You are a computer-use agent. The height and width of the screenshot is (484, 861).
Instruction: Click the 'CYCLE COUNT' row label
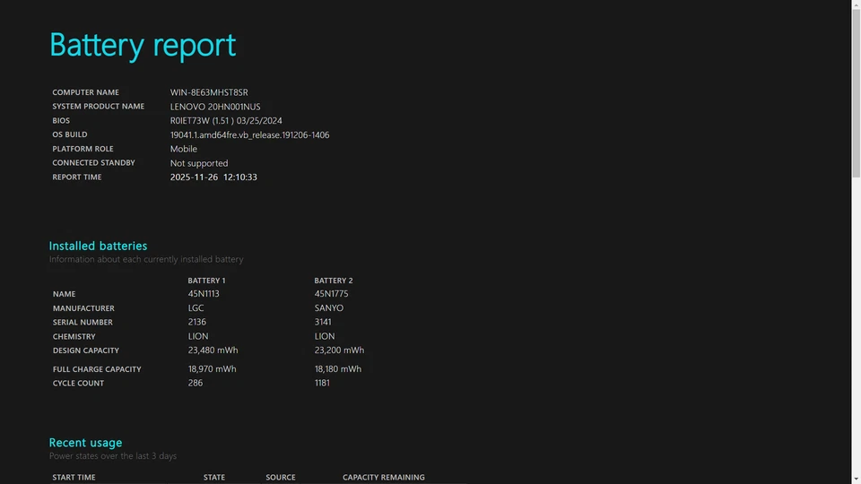(x=78, y=383)
